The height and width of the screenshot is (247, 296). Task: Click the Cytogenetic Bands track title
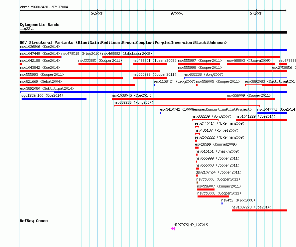[40, 25]
